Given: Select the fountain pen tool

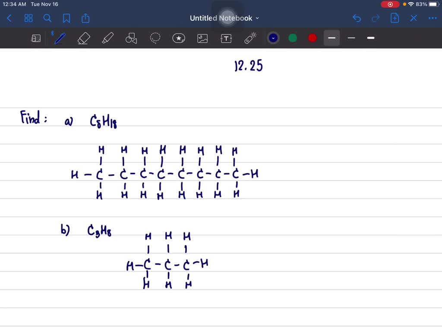Looking at the screenshot, I should 59,38.
